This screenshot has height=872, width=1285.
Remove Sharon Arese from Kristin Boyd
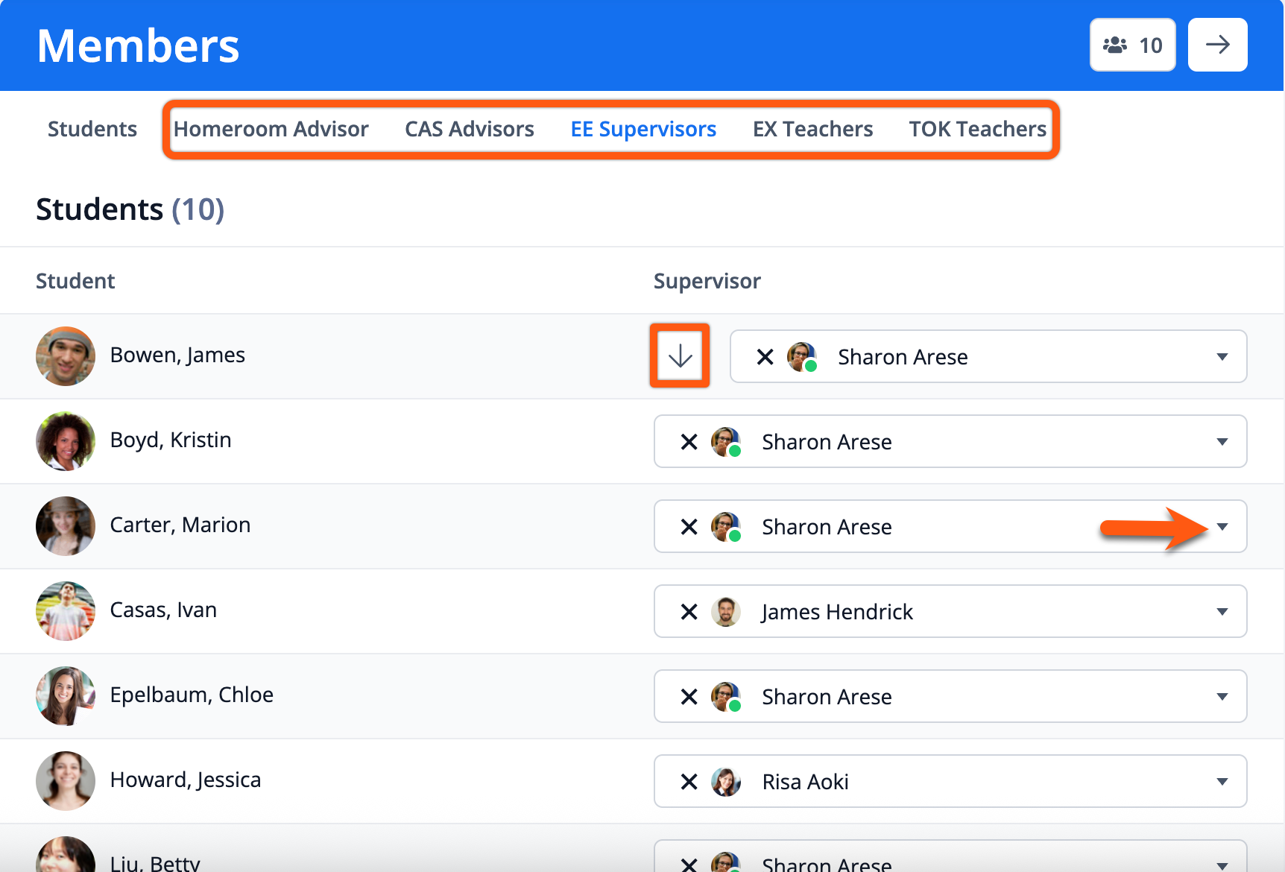689,442
